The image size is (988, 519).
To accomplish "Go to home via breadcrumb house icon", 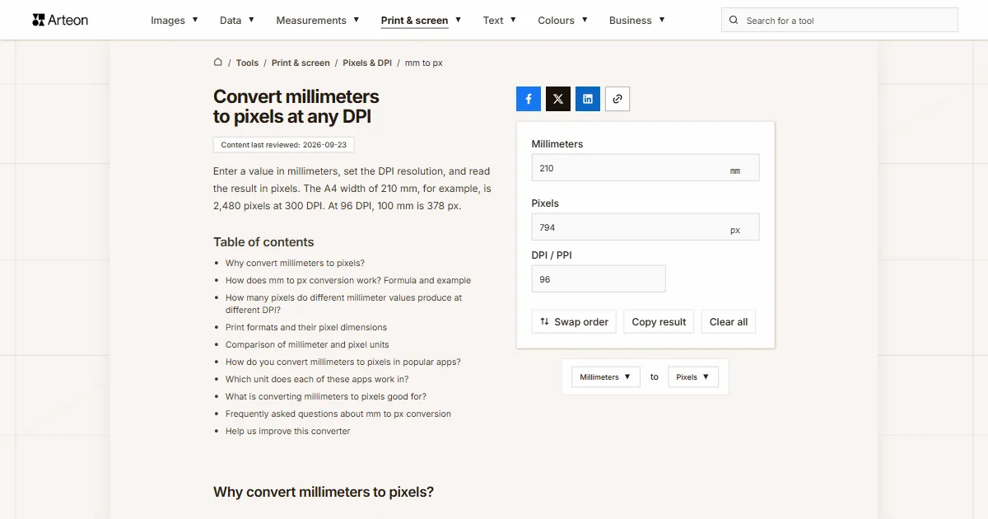I will (x=218, y=62).
